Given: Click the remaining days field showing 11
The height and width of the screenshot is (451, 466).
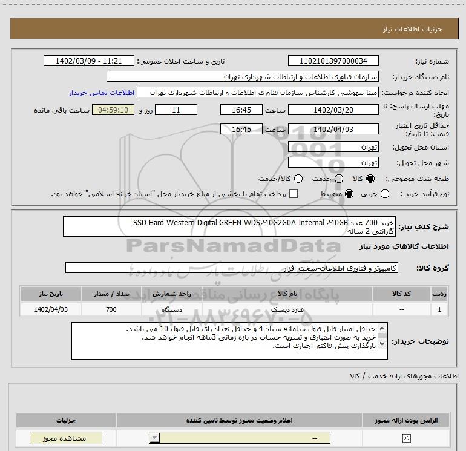Looking at the screenshot, I should [176, 110].
